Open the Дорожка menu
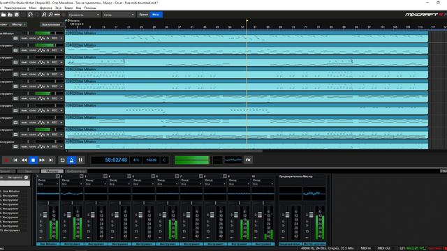447x251 pixels. pyautogui.click(x=45, y=8)
